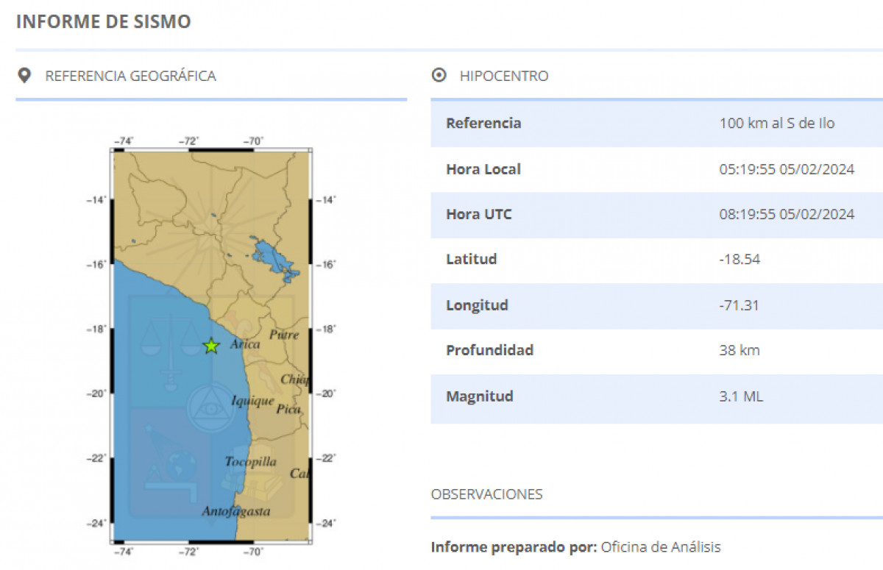Click the Iquique label on the map
The width and height of the screenshot is (883, 570).
252,401
